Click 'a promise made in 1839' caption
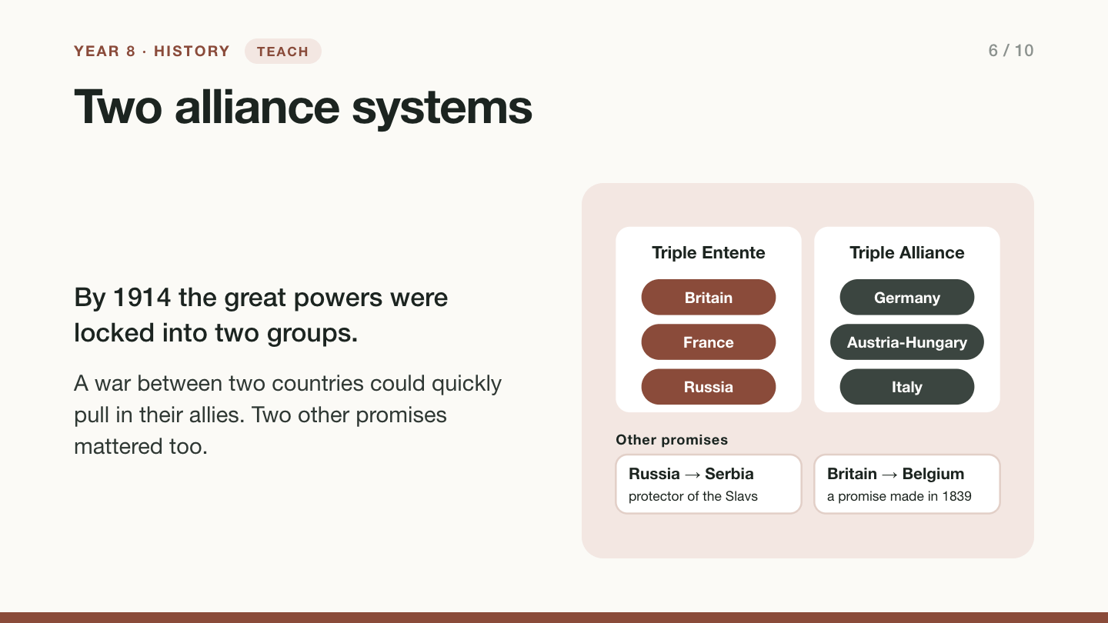The width and height of the screenshot is (1108, 623). click(x=899, y=496)
